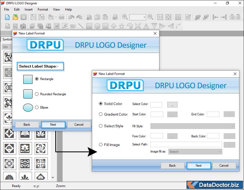This screenshot has width=244, height=190.
Task: Close the color fill New Label Format dialog
Action: pyautogui.click(x=235, y=74)
